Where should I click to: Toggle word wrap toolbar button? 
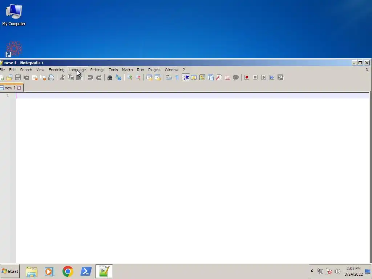pyautogui.click(x=169, y=78)
